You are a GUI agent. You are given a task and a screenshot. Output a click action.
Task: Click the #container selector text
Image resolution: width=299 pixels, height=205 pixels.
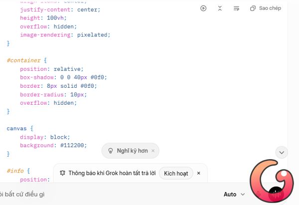point(23,60)
